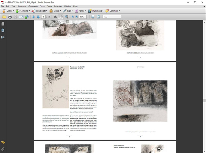Open the View menu

13,6
